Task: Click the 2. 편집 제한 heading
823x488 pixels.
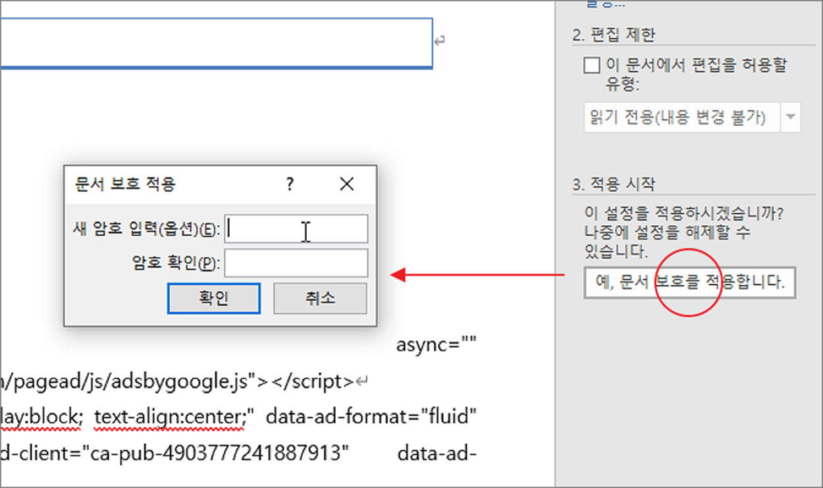Action: (x=614, y=35)
